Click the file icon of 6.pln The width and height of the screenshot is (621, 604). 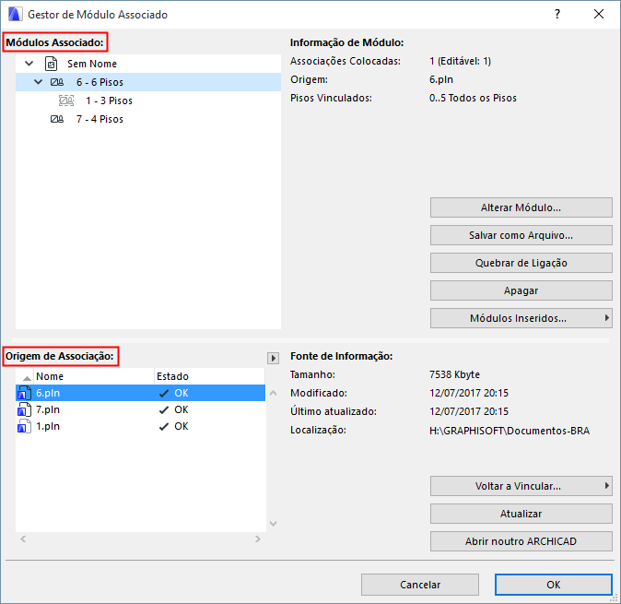tap(24, 393)
